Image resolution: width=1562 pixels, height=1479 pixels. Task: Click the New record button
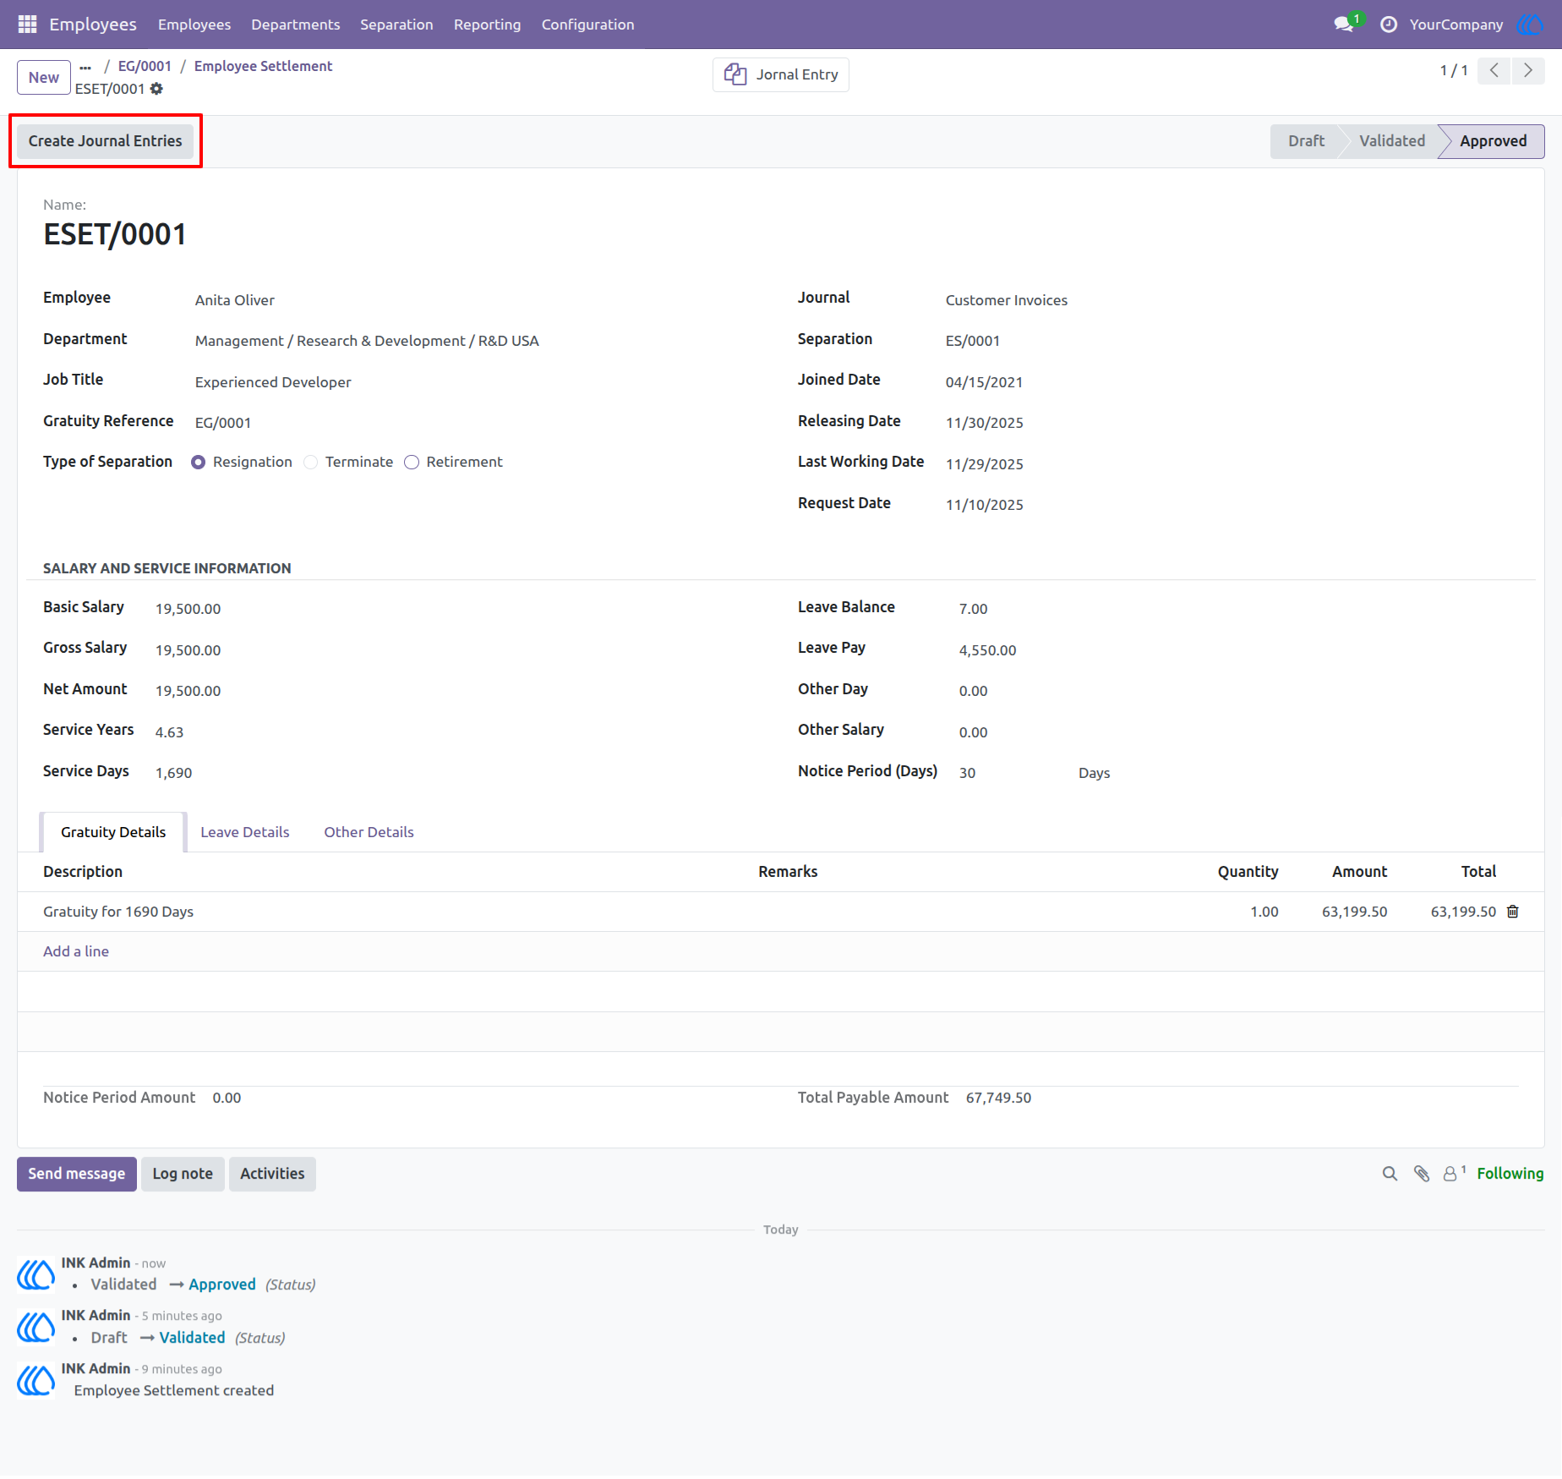[x=44, y=77]
